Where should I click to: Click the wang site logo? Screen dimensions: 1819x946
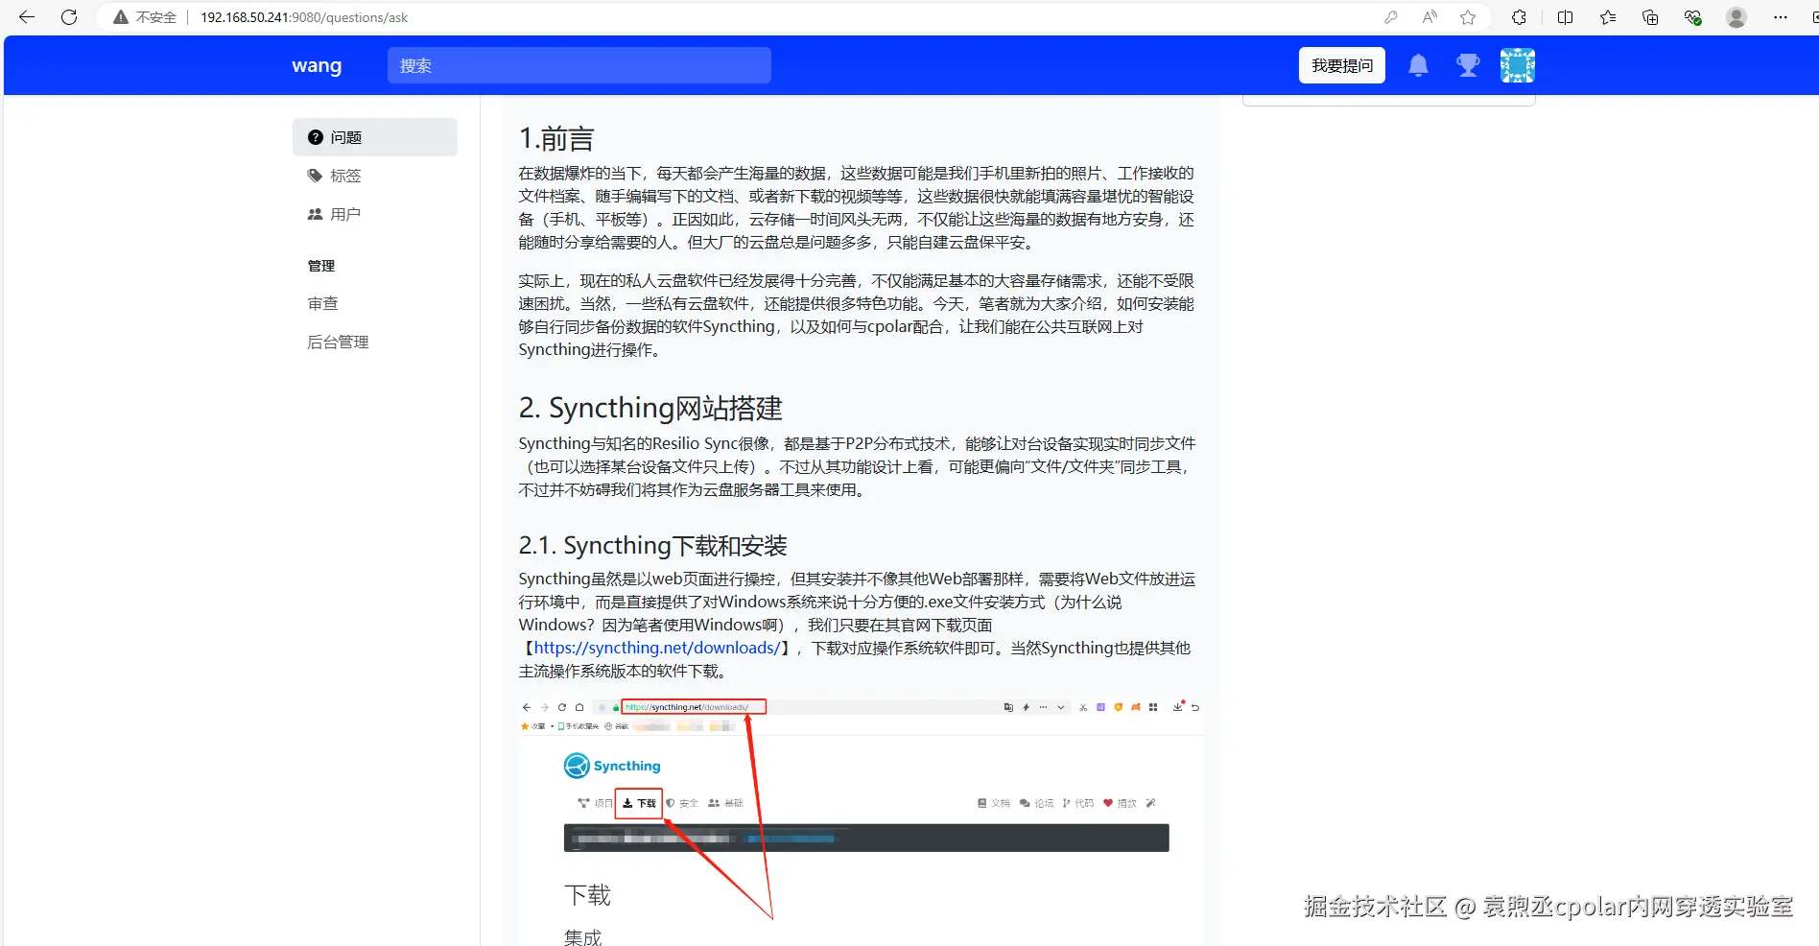point(317,65)
